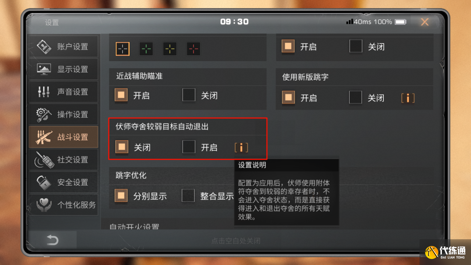471x265 pixels.
Task: Select the white crosshair color option
Action: pyautogui.click(x=123, y=49)
